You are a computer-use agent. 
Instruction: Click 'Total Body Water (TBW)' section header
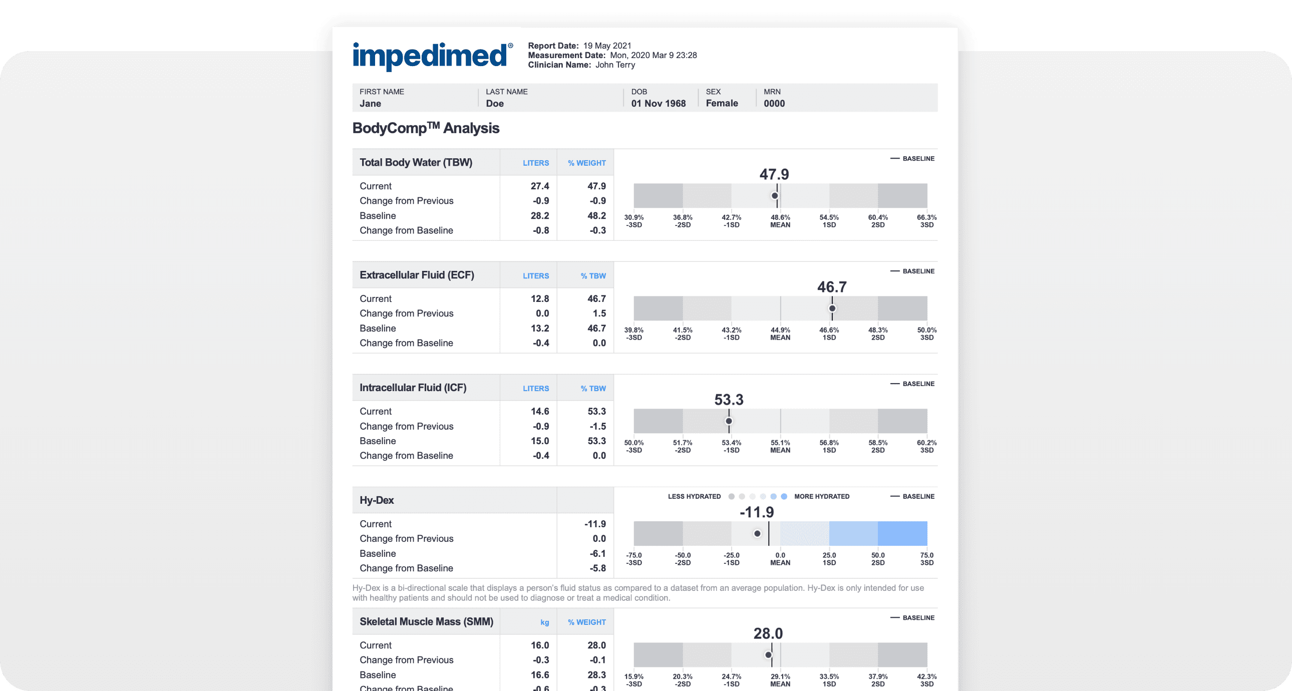click(x=416, y=162)
